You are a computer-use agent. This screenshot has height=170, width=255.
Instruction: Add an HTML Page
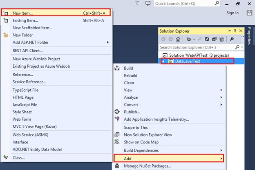[56, 97]
